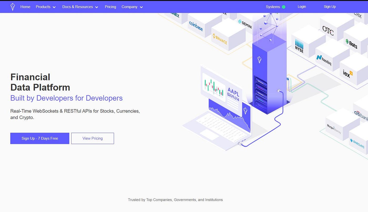Click the 'Trusted by Top Companies' text
368x212 pixels.
click(x=175, y=200)
